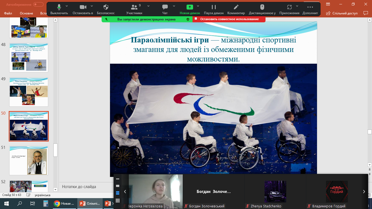Image resolution: width=372 pixels, height=209 pixels.
Task: Open the Основне ribbon tab
Action: click(26, 13)
